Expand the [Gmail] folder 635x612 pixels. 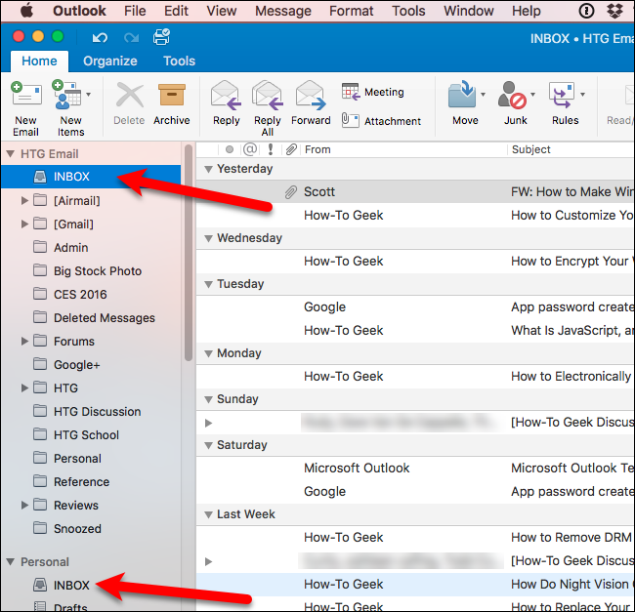pyautogui.click(x=24, y=224)
